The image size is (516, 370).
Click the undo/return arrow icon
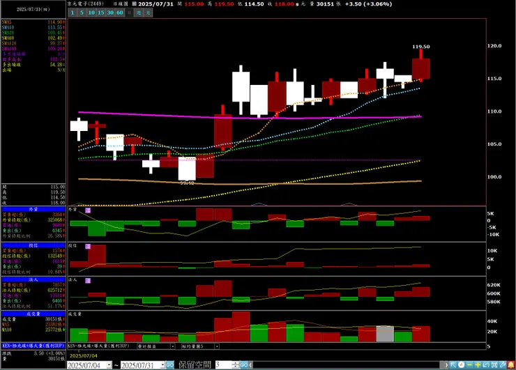[x=486, y=364]
